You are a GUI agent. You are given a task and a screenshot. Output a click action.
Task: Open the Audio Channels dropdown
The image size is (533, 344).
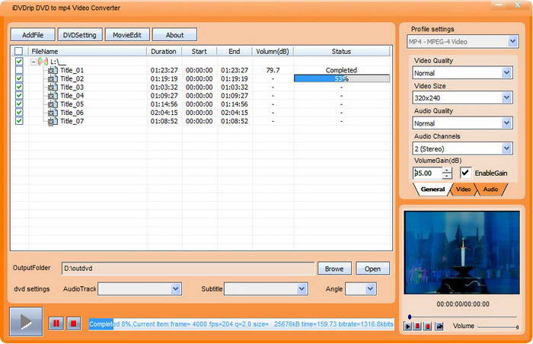pos(507,148)
